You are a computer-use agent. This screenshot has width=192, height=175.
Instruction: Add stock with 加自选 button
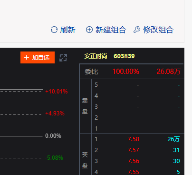coord(38,57)
